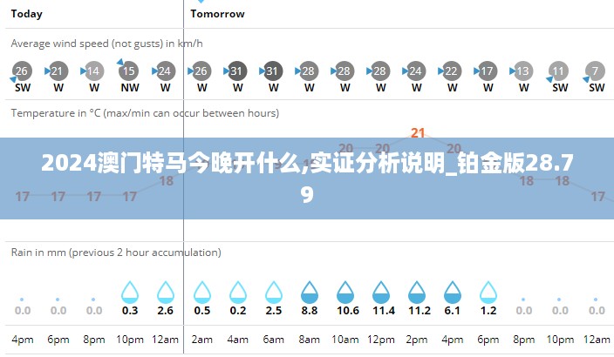614x357 pixels.
Task: Open the Today forecast heading
Action: 27,14
